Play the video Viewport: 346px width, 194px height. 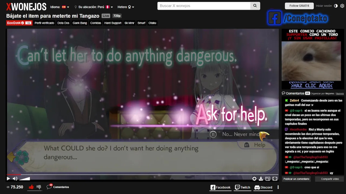(8, 178)
